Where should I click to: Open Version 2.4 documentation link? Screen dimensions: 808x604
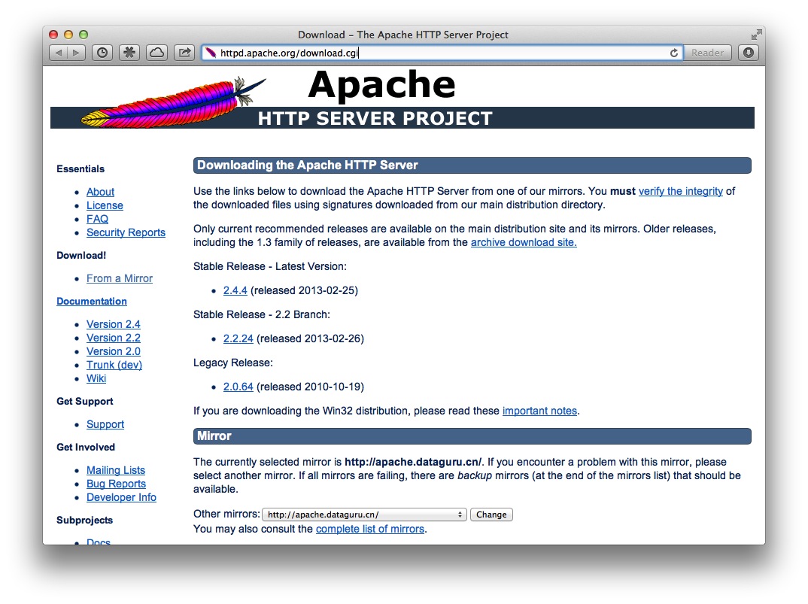[114, 324]
